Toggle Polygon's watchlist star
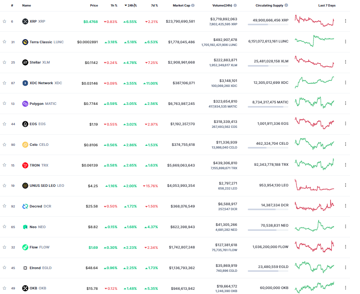This screenshot has height=294, width=360. click(x=4, y=103)
